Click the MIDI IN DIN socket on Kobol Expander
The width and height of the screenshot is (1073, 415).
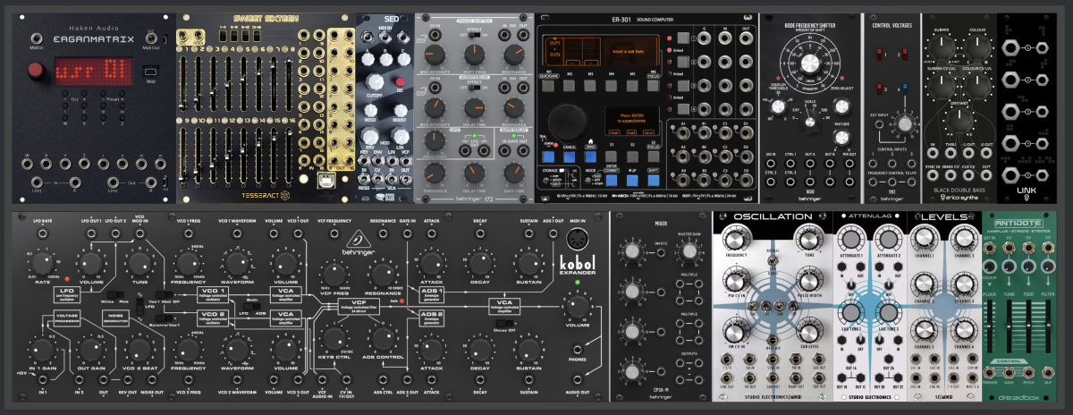pos(576,240)
